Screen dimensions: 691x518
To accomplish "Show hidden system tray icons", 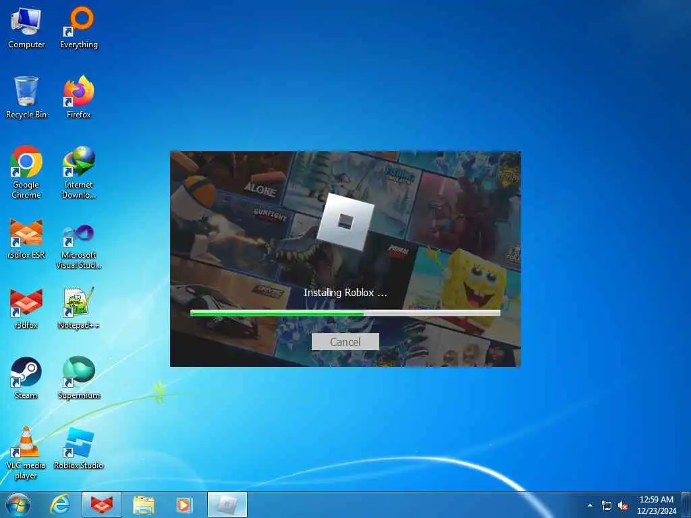I will (x=590, y=505).
